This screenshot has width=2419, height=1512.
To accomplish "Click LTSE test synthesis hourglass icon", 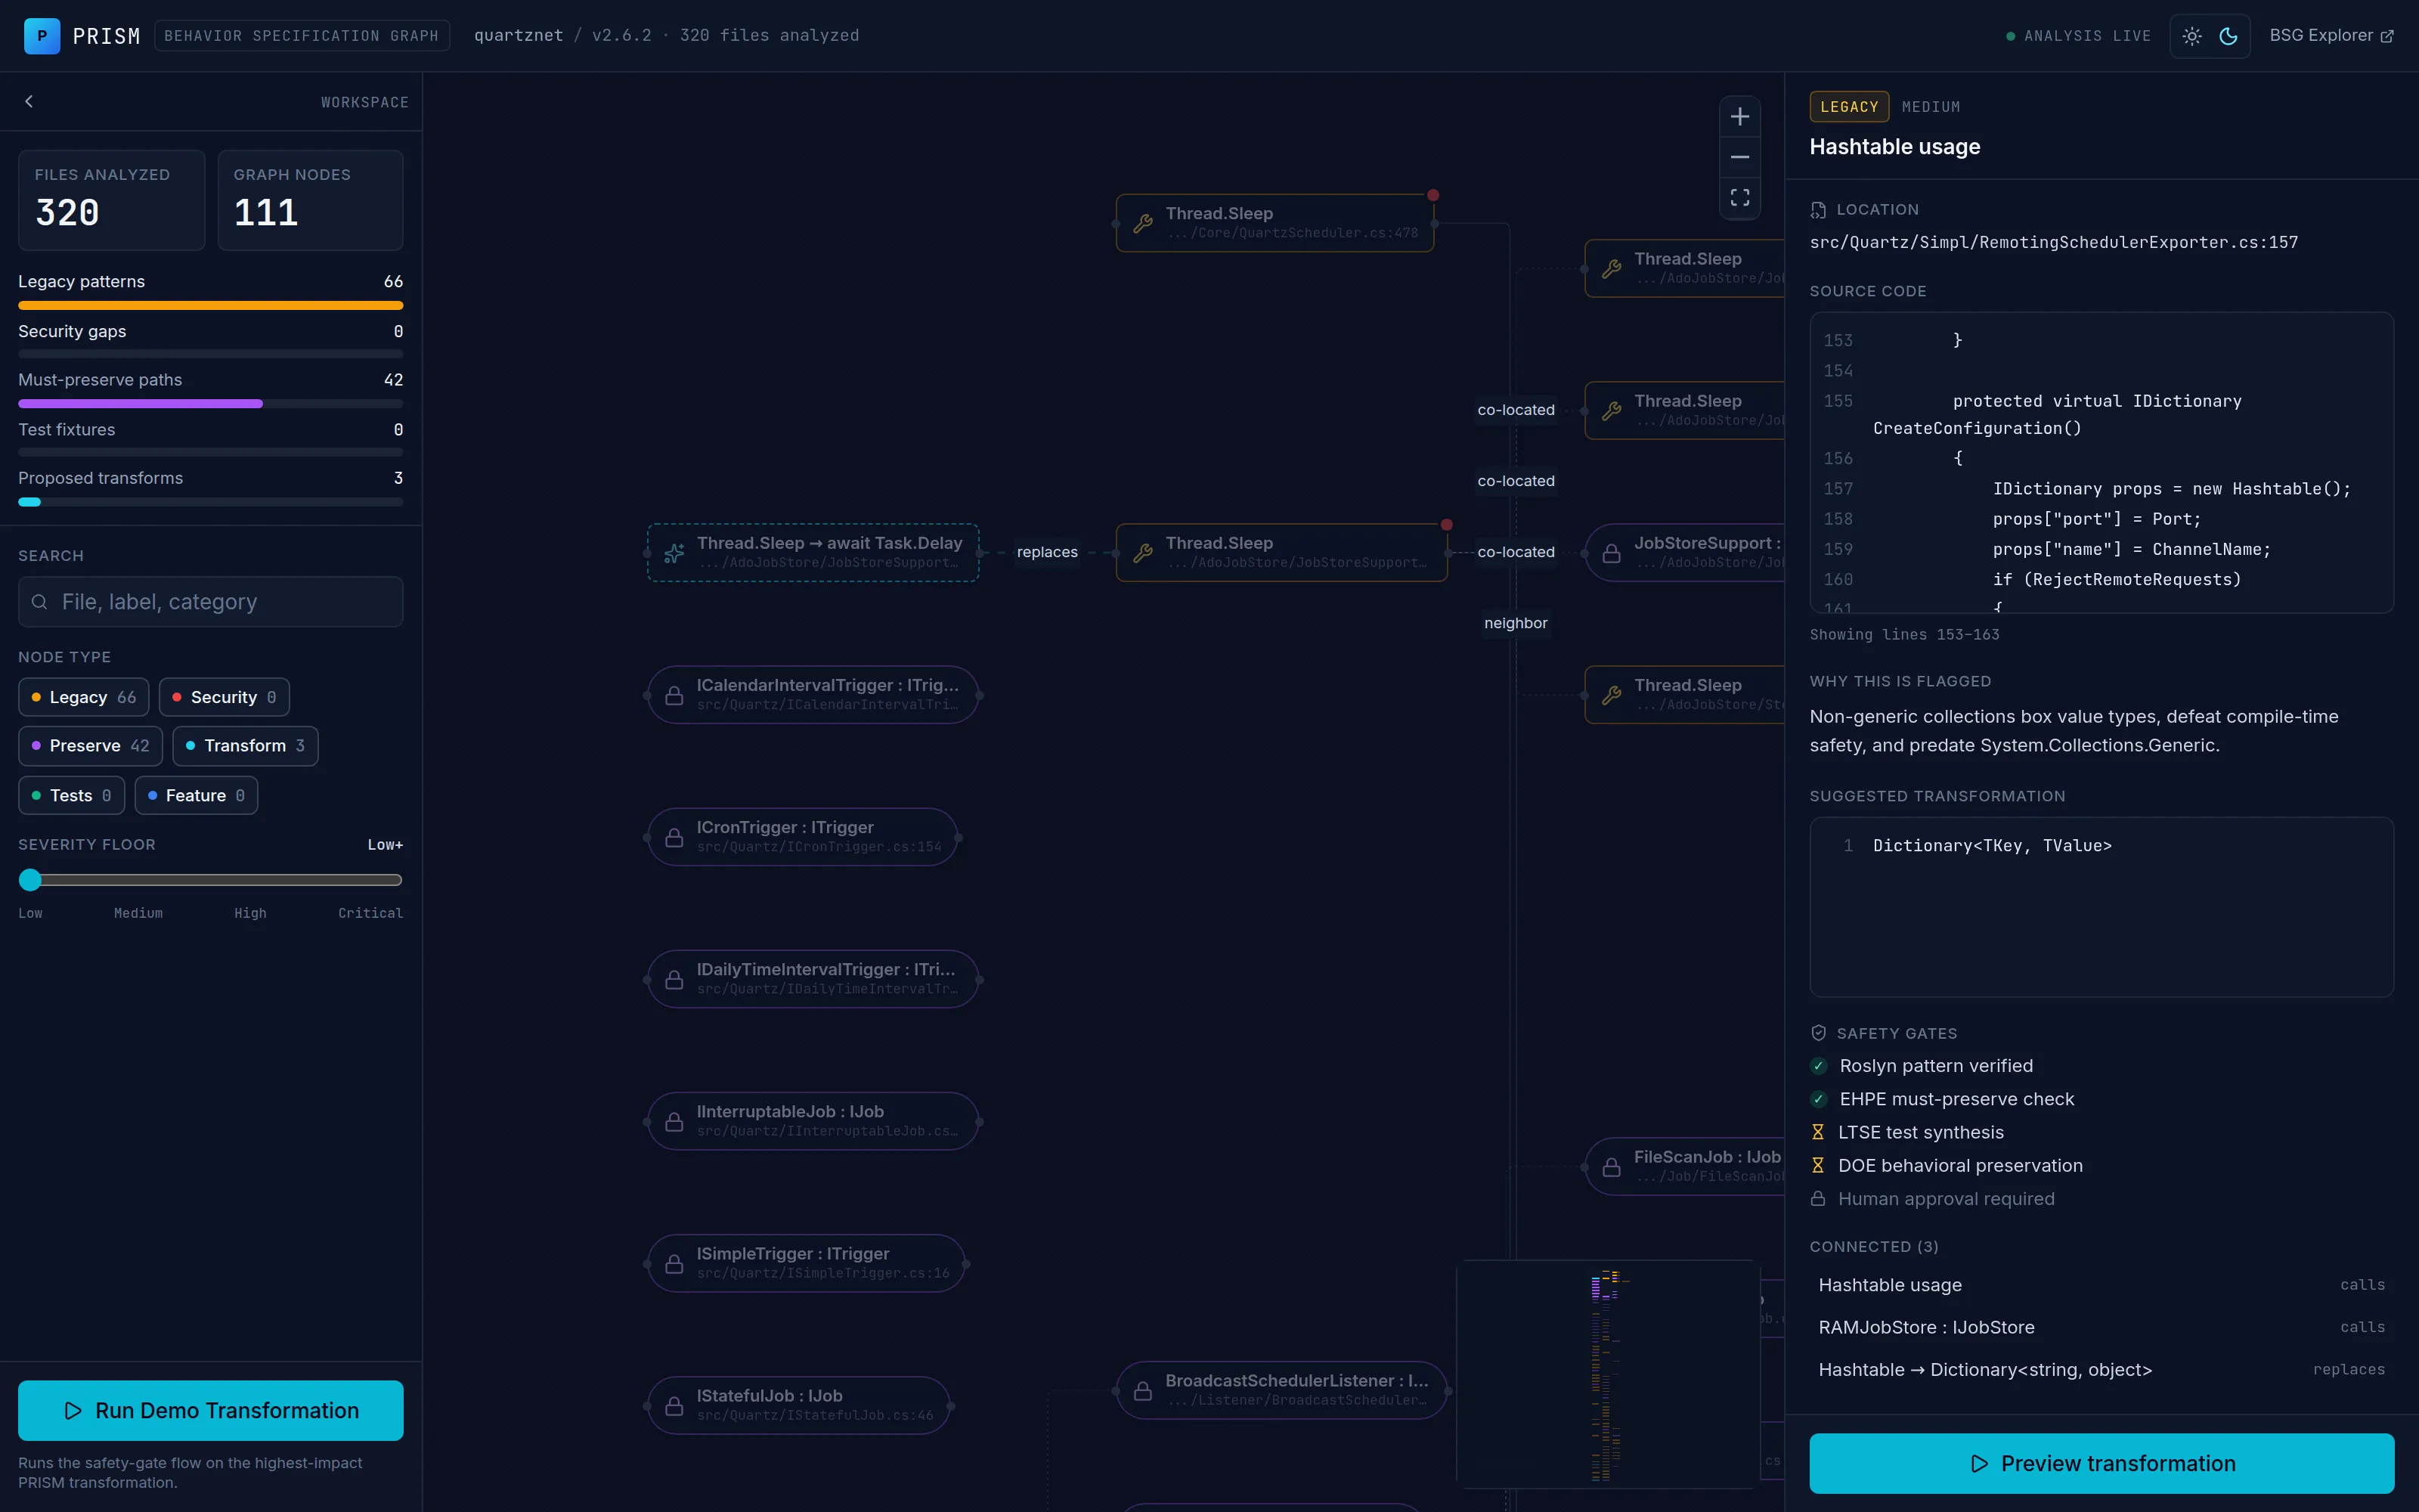I will coord(1818,1132).
